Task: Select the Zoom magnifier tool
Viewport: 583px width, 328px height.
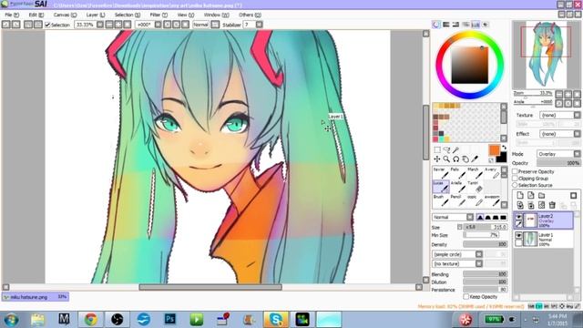Action: [446, 159]
